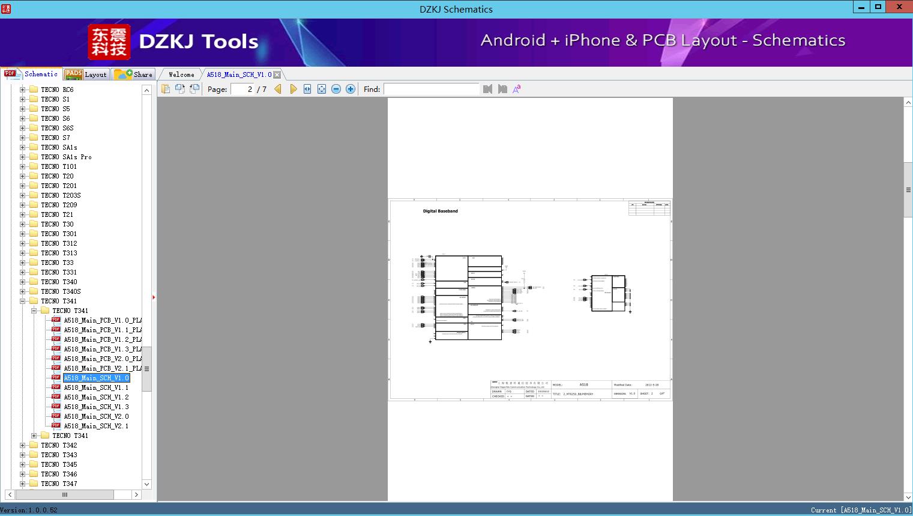Select A518_Main_SCH_V1.1 in the tree
The image size is (913, 516).
coord(96,387)
